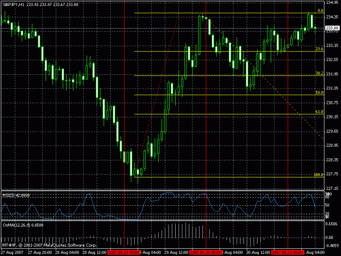Click the 28 Aug 12:00 time axis label
341x256 pixels.
click(x=94, y=253)
